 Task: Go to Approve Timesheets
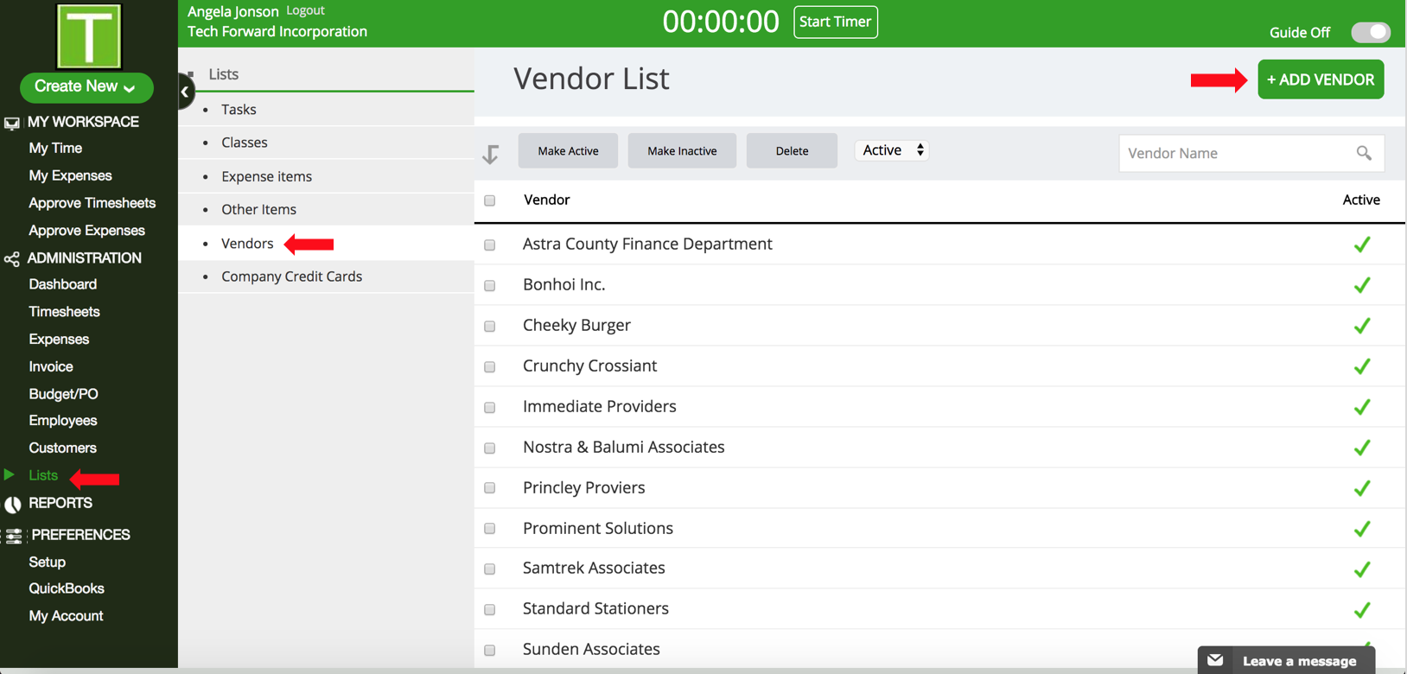(92, 203)
